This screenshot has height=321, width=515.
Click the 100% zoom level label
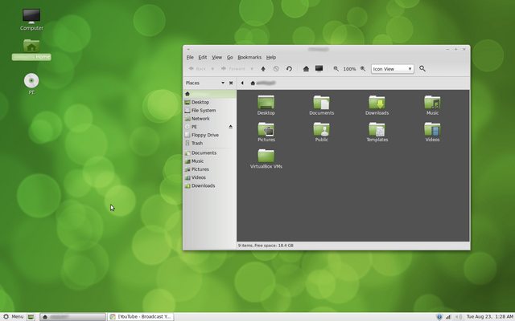coord(349,69)
